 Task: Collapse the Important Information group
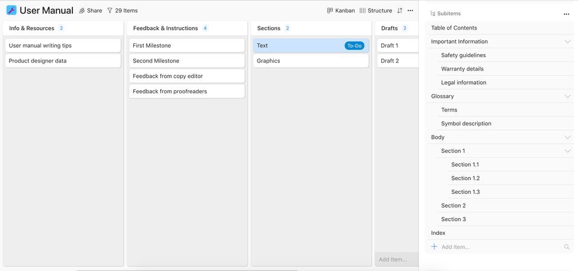click(x=567, y=42)
